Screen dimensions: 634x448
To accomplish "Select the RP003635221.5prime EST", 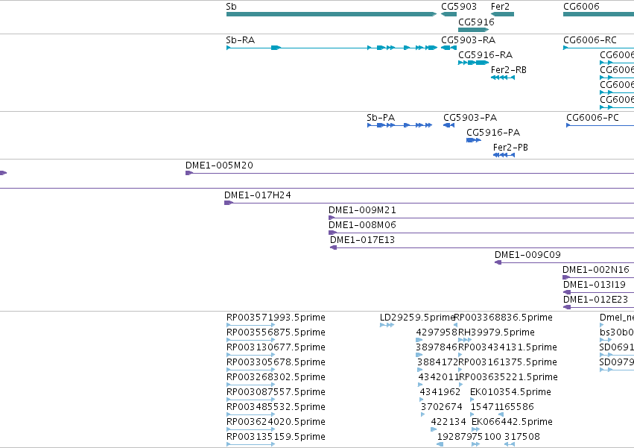I will tap(460, 385).
